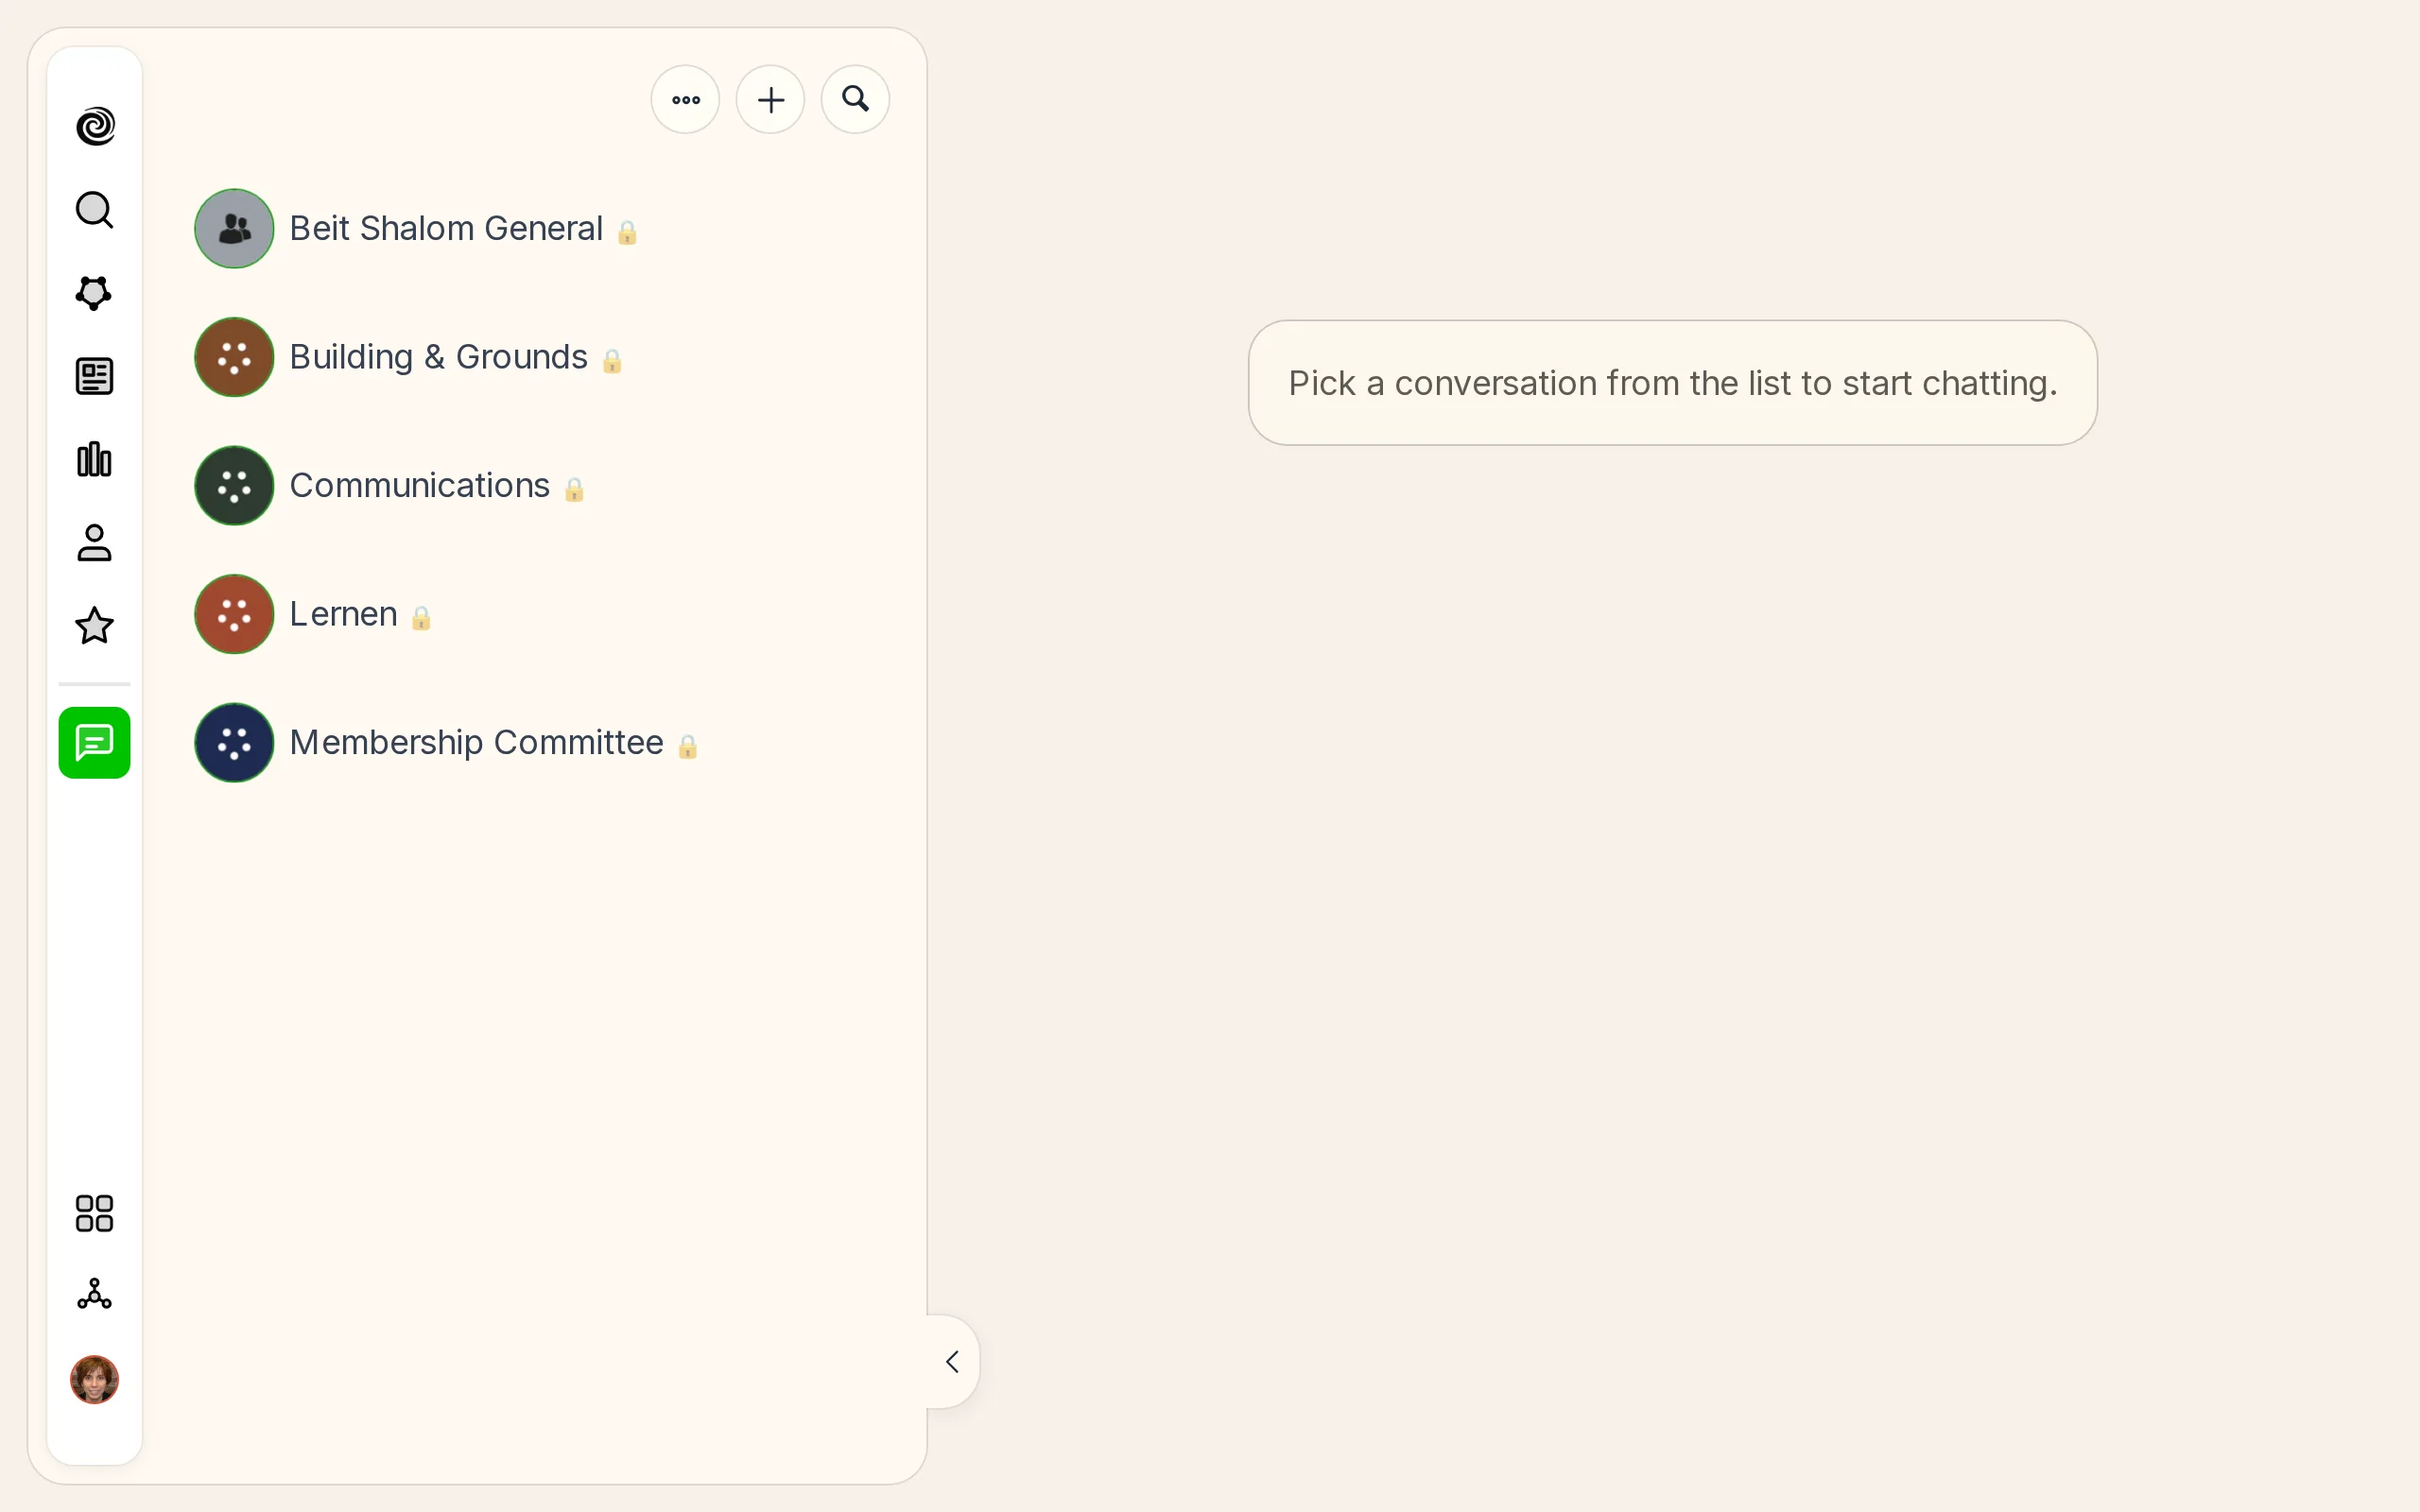2420x1512 pixels.
Task: Click the lock icon beside Lernen
Action: click(421, 618)
